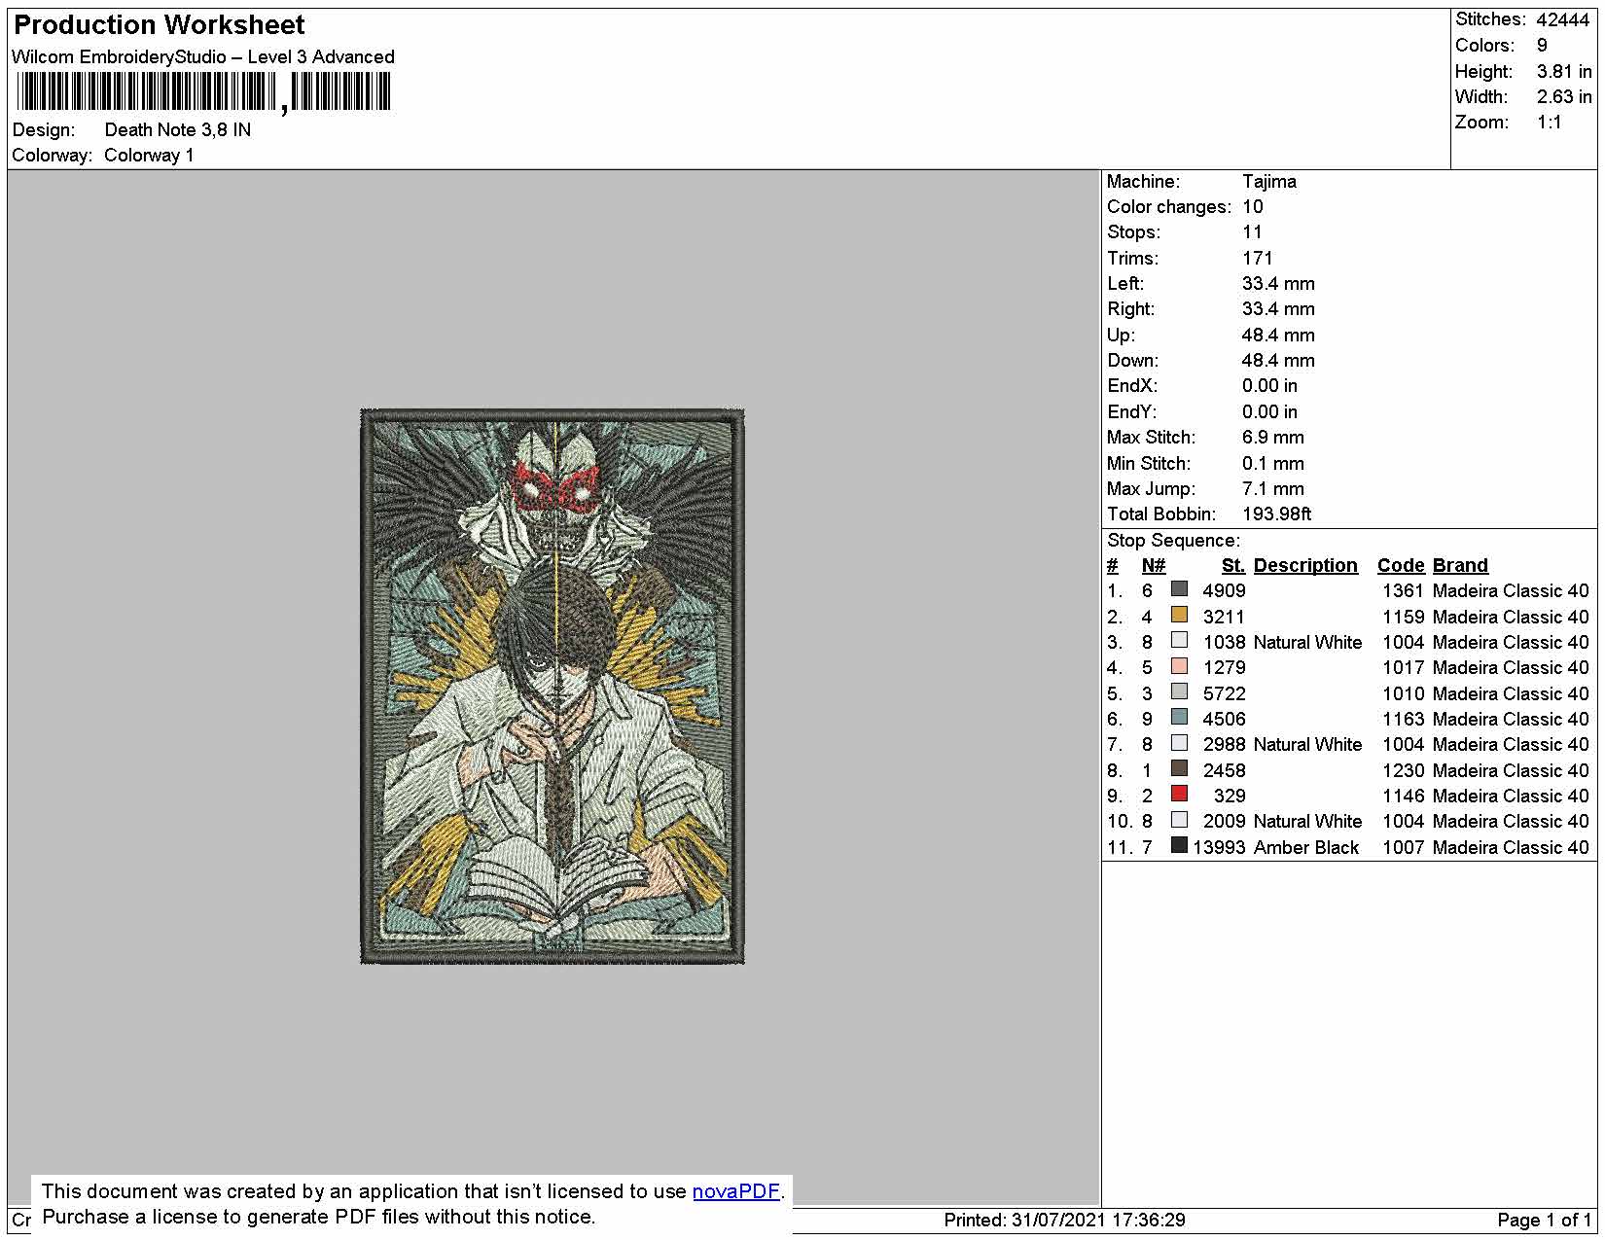Viewport: 1605px width, 1240px height.
Task: Select the barcode under the worksheet title
Action: [x=203, y=93]
